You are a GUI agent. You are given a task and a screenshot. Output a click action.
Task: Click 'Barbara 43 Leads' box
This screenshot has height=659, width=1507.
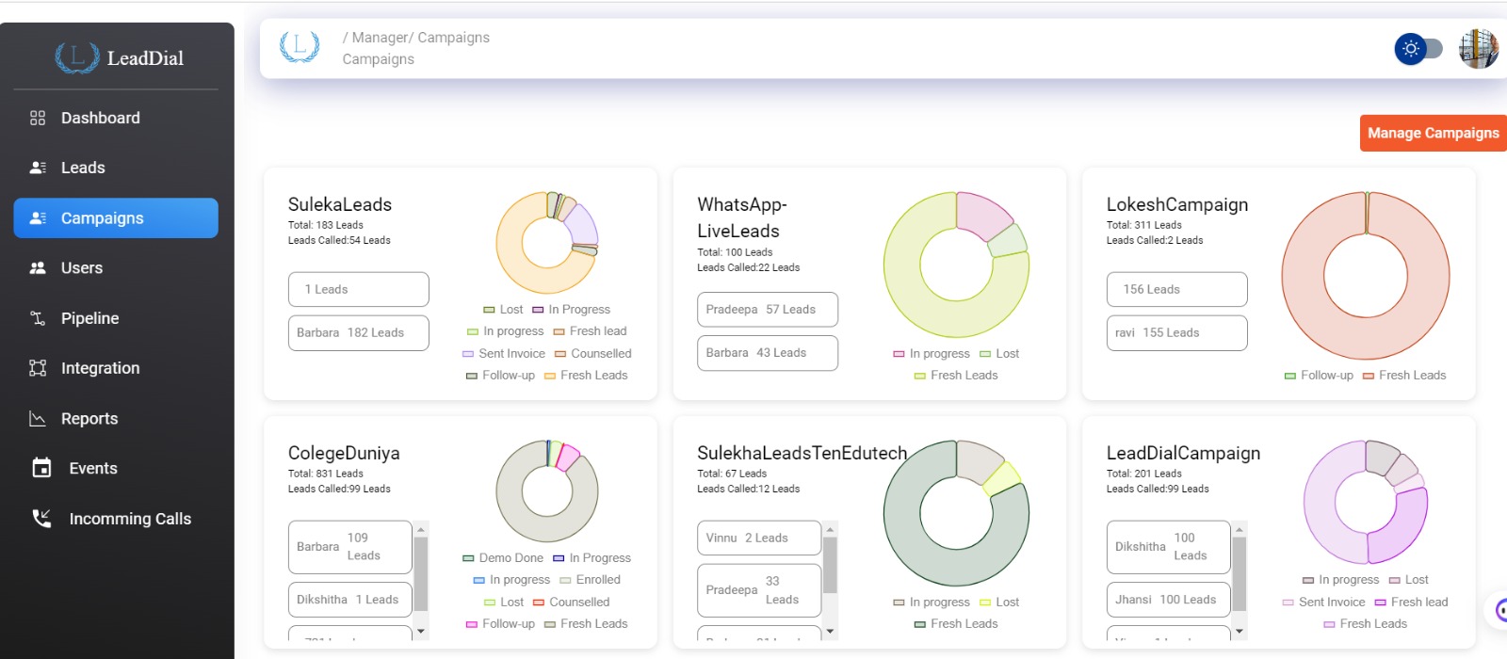768,353
